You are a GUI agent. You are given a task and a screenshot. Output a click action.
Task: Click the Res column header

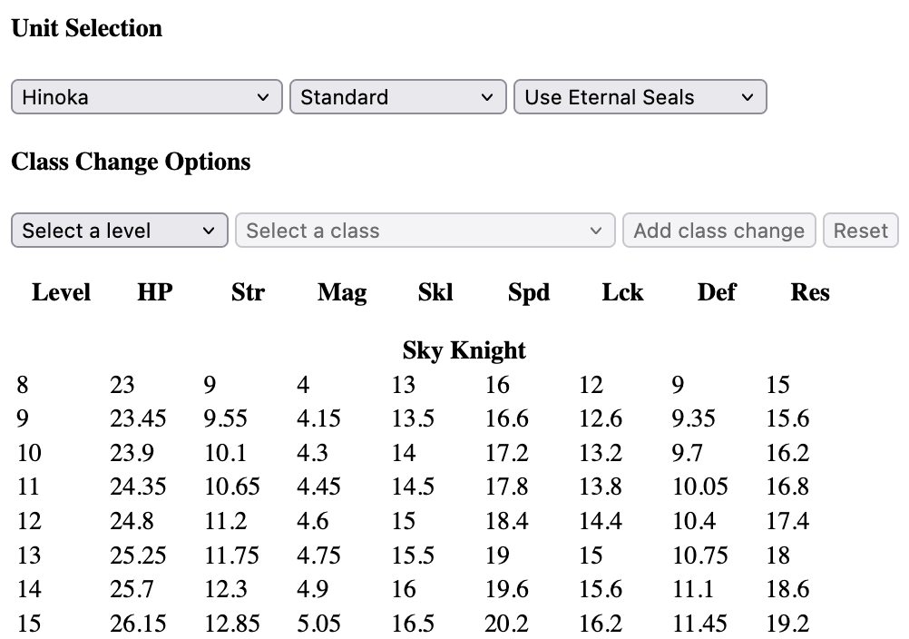(810, 292)
